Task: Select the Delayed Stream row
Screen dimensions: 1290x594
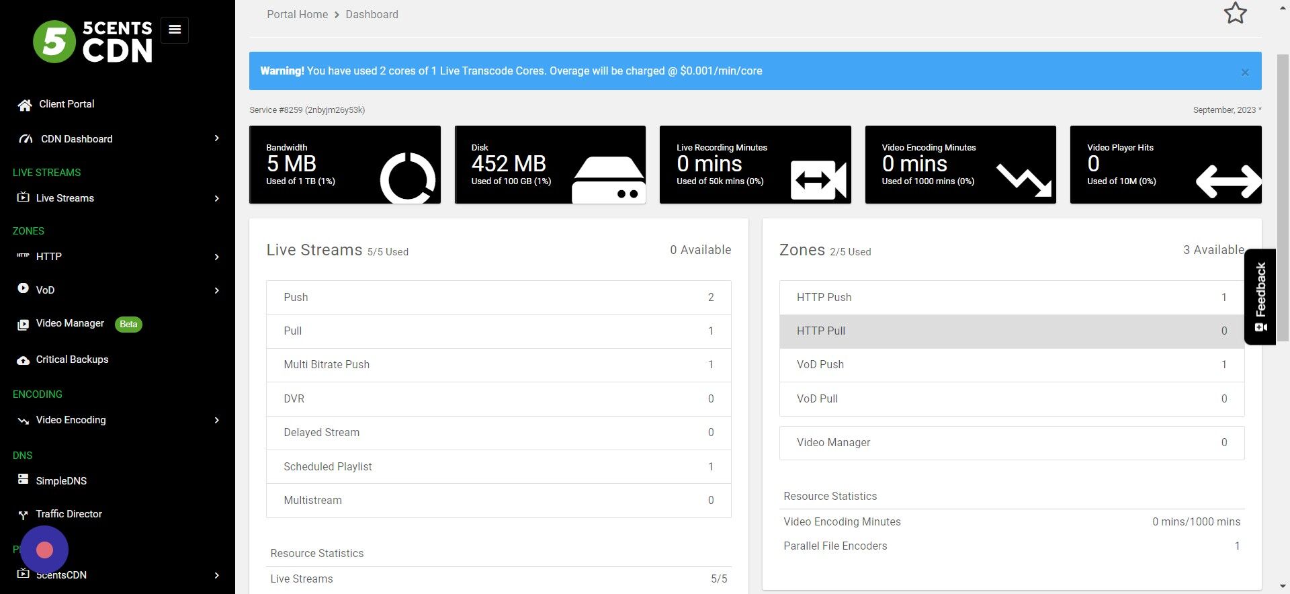Action: click(499, 433)
